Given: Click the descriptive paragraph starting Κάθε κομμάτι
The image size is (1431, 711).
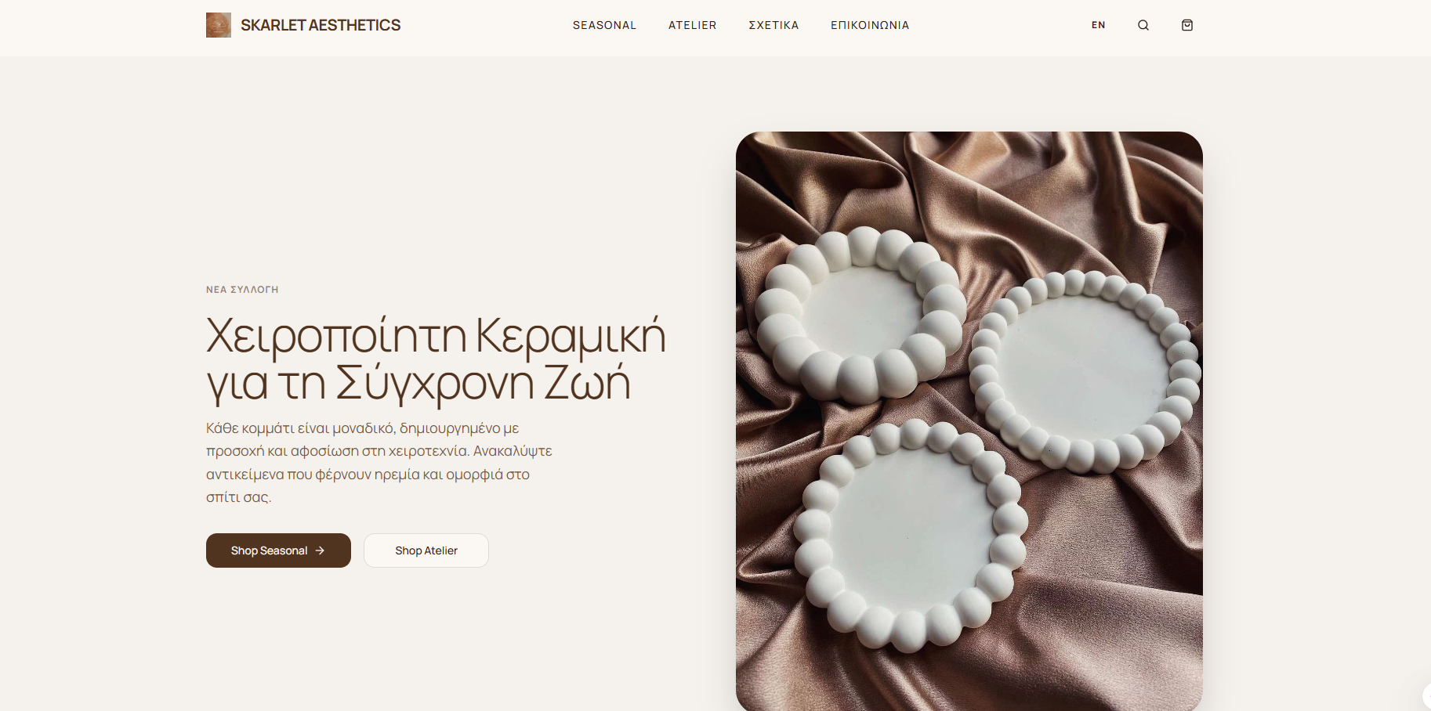Looking at the screenshot, I should click(379, 463).
